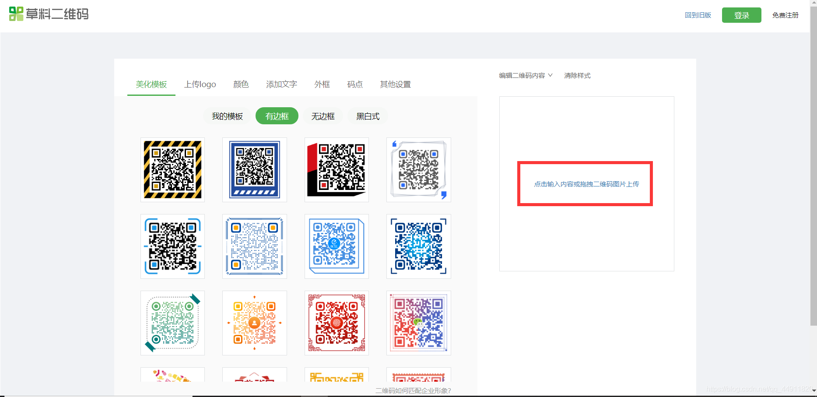Switch to the 码点 tab

coord(355,84)
